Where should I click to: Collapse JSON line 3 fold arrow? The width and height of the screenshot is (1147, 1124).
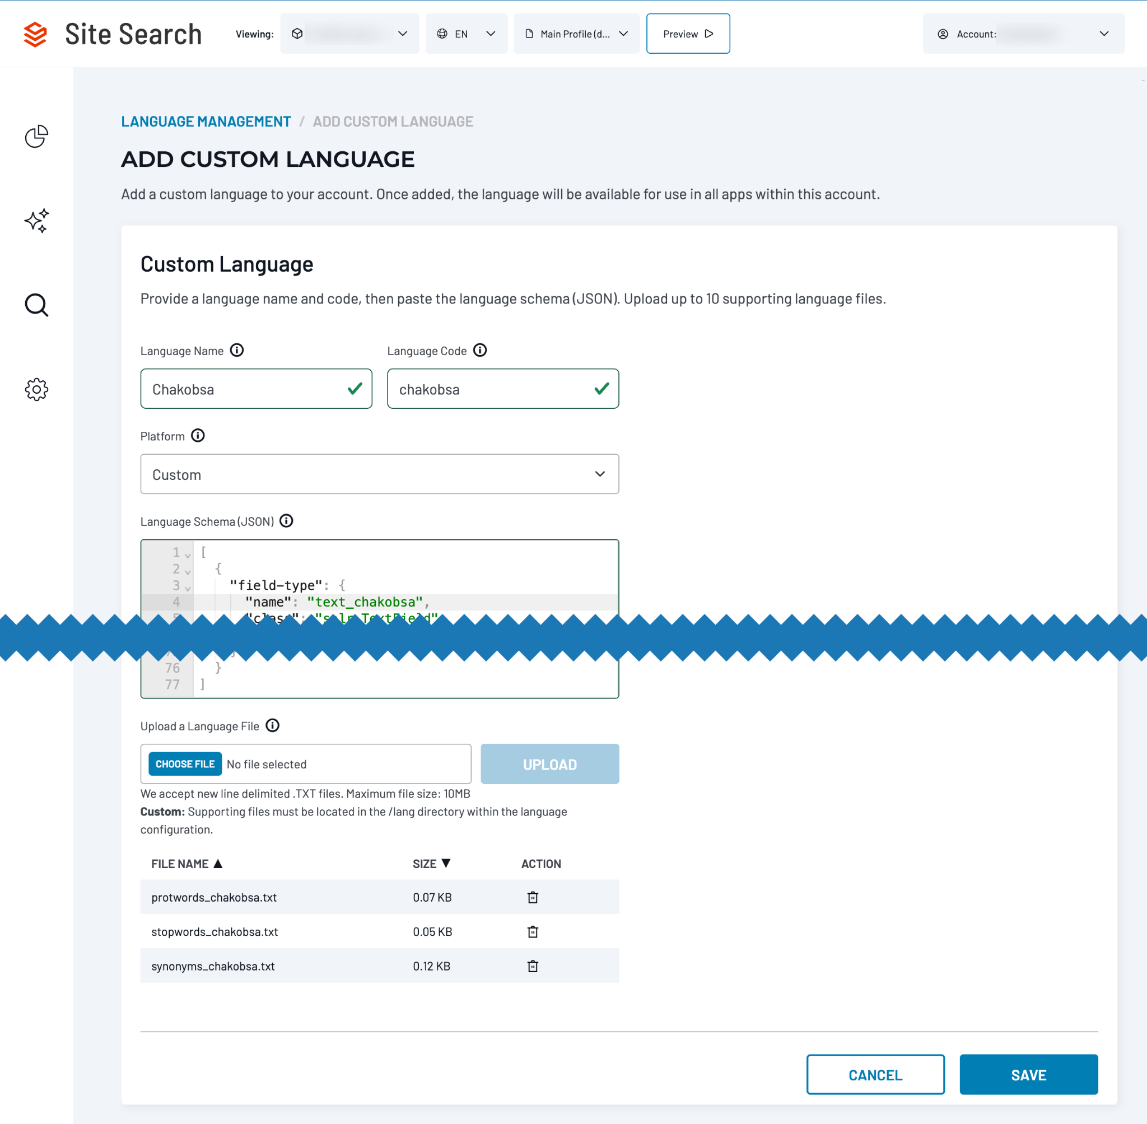coord(188,588)
